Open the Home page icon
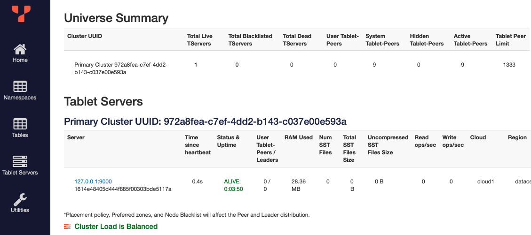 pyautogui.click(x=20, y=49)
